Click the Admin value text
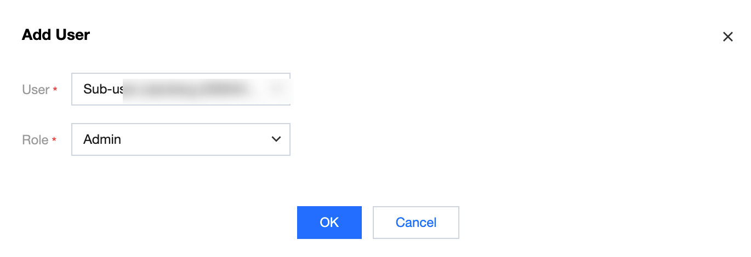The image size is (751, 257). pos(102,139)
